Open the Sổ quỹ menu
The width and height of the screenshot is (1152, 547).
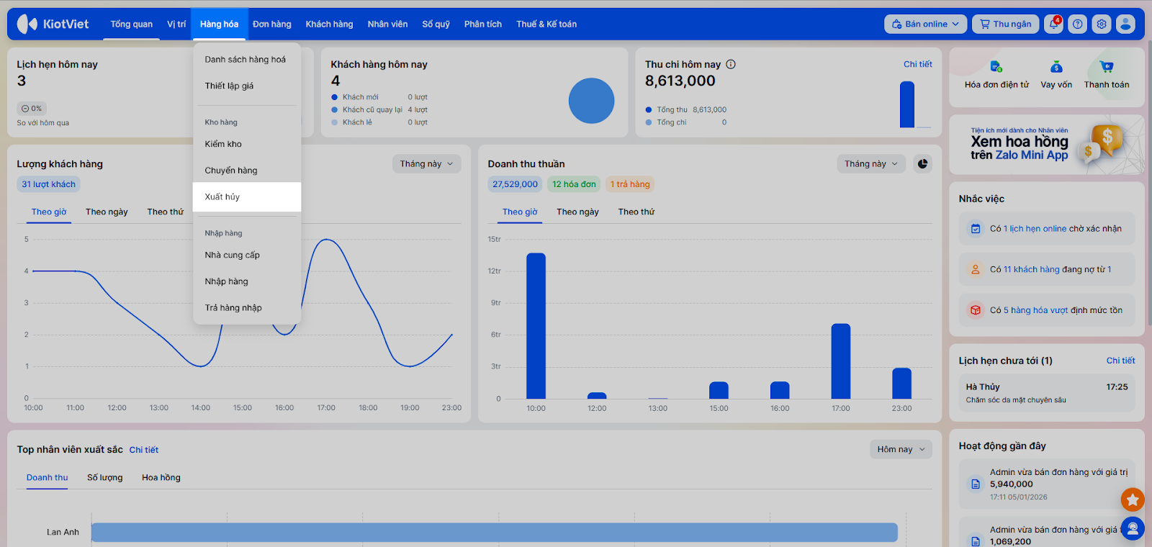pos(436,24)
